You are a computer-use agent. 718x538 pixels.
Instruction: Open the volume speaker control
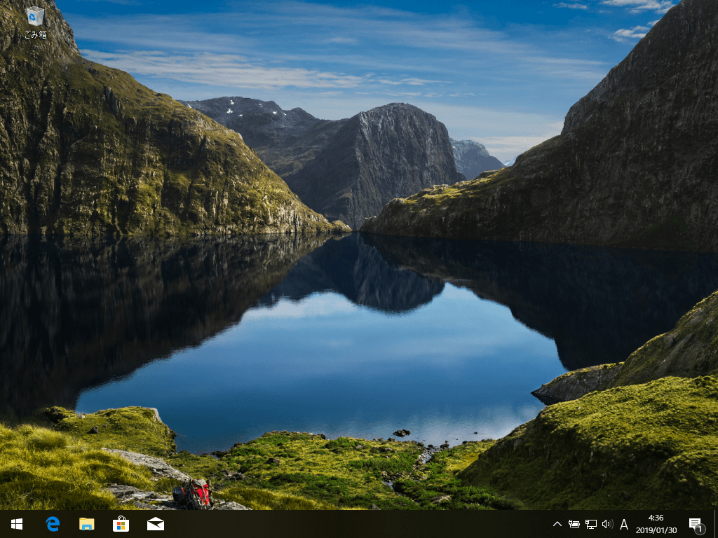pyautogui.click(x=608, y=524)
